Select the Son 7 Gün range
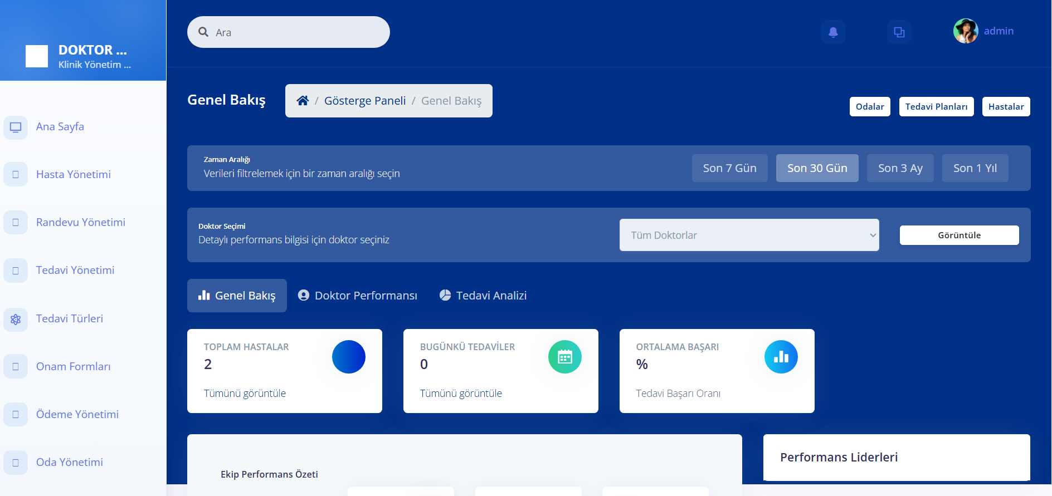 point(729,168)
